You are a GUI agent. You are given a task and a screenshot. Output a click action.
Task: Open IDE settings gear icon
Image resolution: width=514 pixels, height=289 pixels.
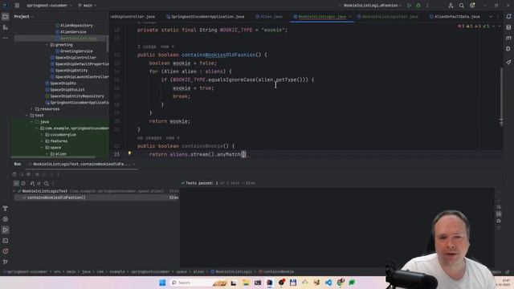tap(472, 6)
